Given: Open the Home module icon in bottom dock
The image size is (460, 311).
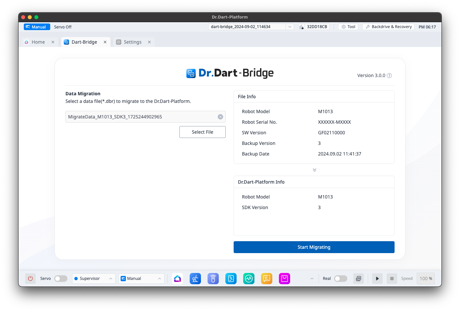Looking at the screenshot, I should pyautogui.click(x=177, y=279).
